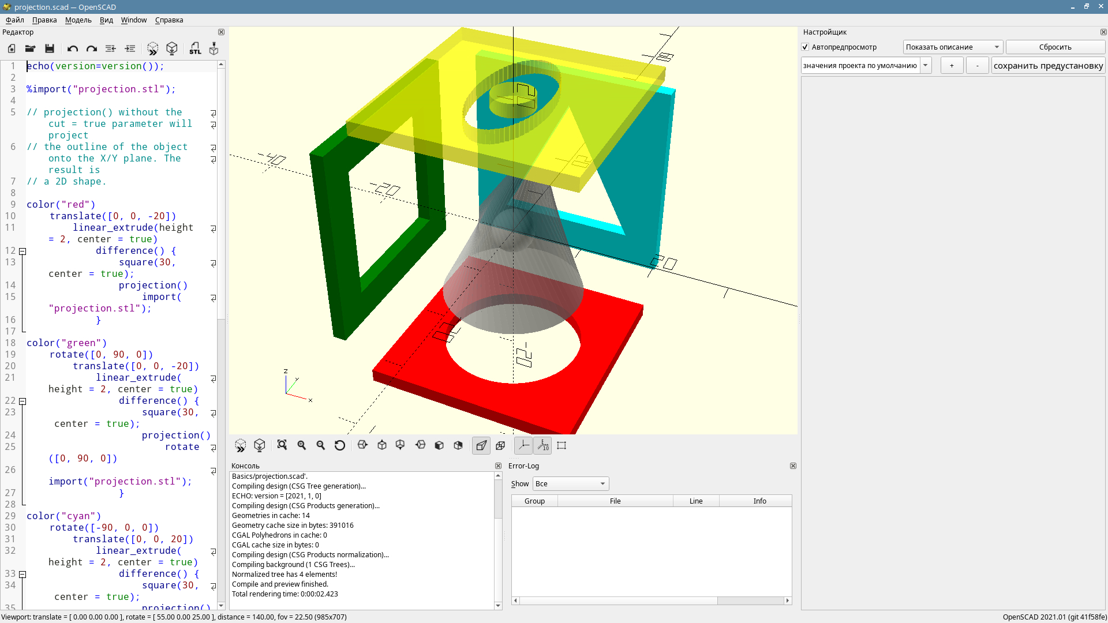Image resolution: width=1108 pixels, height=623 pixels.
Task: Sort Error-Log by File column
Action: pos(615,501)
